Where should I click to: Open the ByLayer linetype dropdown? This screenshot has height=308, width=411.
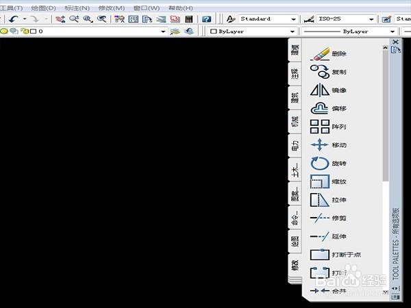click(393, 31)
